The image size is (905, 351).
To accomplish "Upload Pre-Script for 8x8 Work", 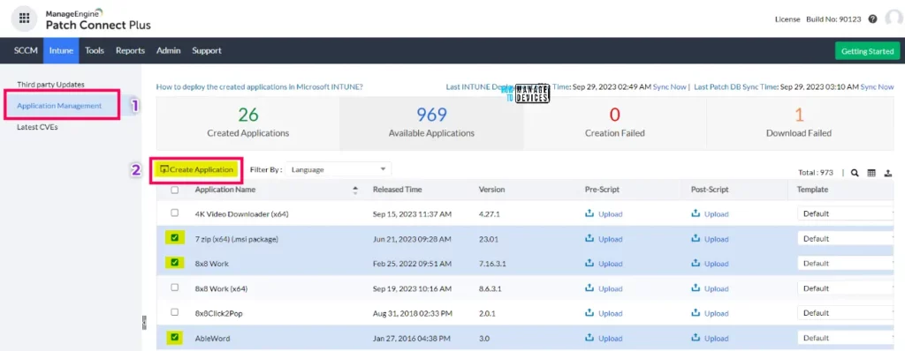I will tap(605, 264).
